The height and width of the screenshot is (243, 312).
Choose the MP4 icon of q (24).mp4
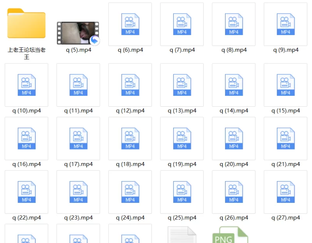tap(130, 192)
